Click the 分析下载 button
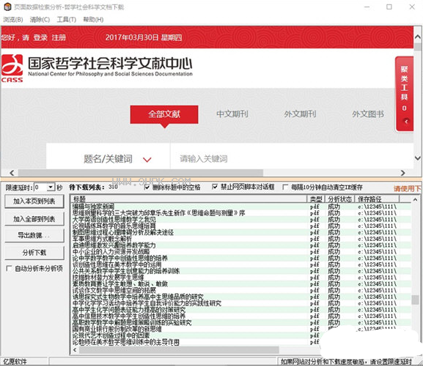Image resolution: width=423 pixels, height=367 pixels. click(x=34, y=253)
